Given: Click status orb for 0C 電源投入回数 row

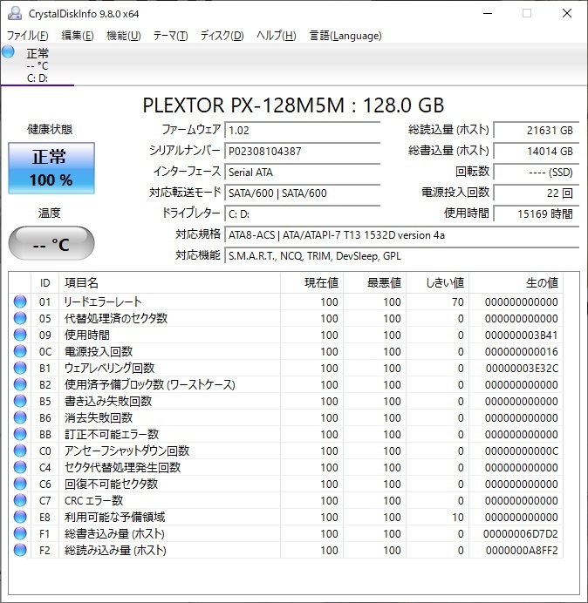Looking at the screenshot, I should [x=20, y=351].
